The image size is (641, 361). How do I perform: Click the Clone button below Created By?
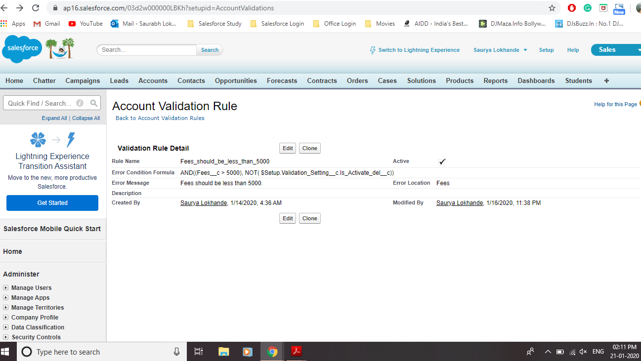pyautogui.click(x=310, y=218)
